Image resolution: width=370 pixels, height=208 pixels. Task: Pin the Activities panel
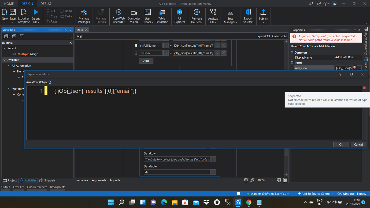pyautogui.click(x=71, y=30)
